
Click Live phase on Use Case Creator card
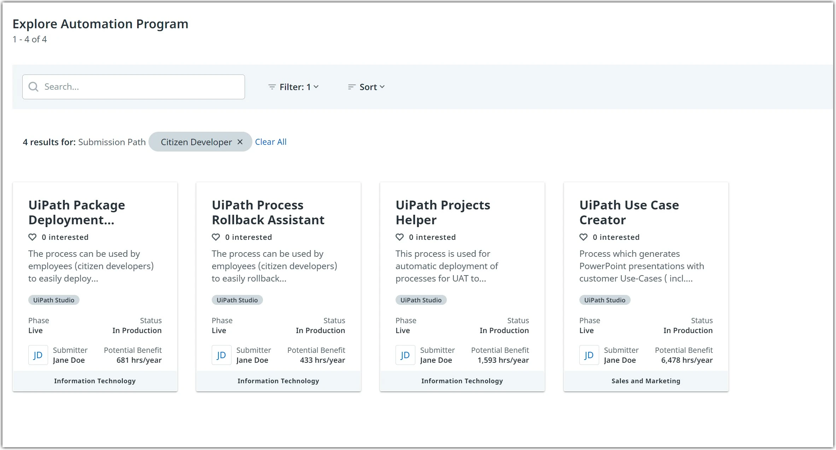click(586, 331)
